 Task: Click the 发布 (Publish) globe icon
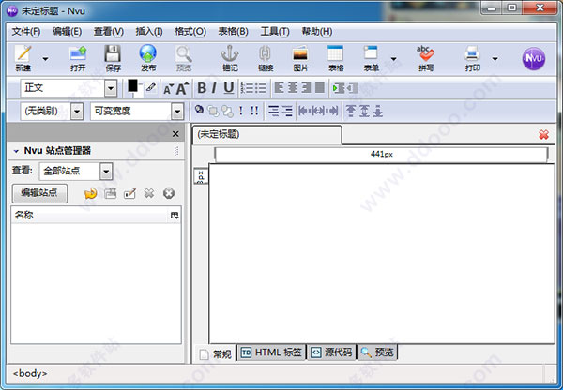(x=148, y=58)
